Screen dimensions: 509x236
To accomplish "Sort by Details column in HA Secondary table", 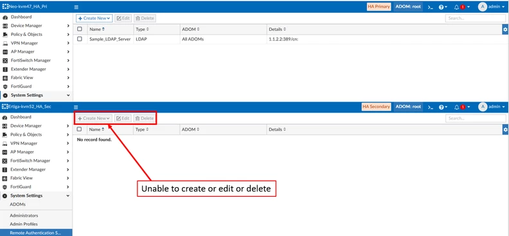I will tap(277, 129).
